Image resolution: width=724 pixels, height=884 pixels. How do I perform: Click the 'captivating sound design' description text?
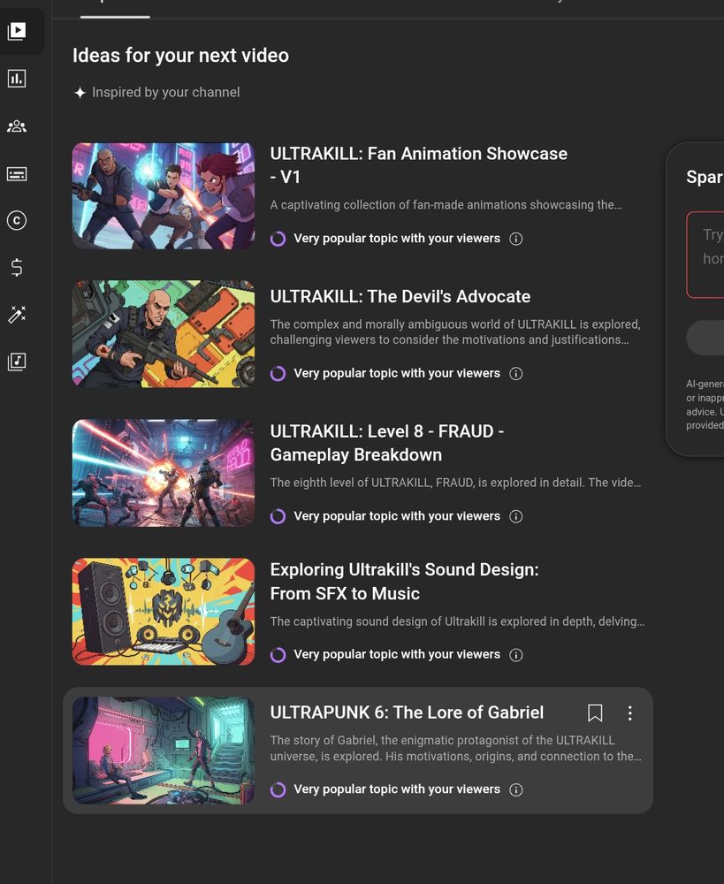click(457, 621)
